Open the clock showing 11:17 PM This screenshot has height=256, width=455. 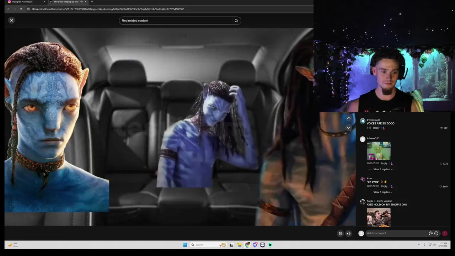(443, 245)
